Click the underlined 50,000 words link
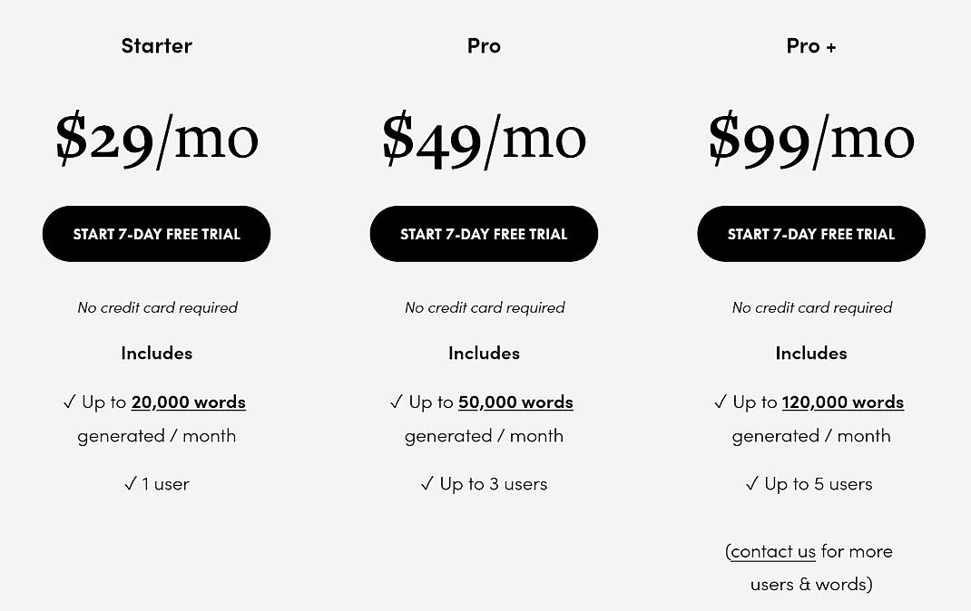Viewport: 971px width, 611px height. click(515, 402)
